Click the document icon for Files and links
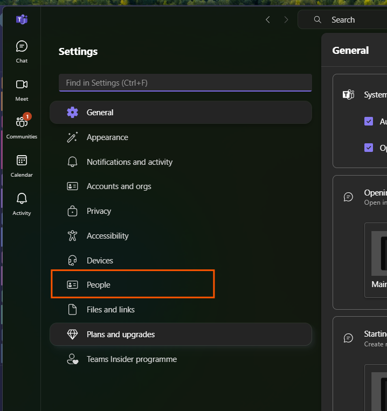The image size is (387, 411). coord(72,310)
